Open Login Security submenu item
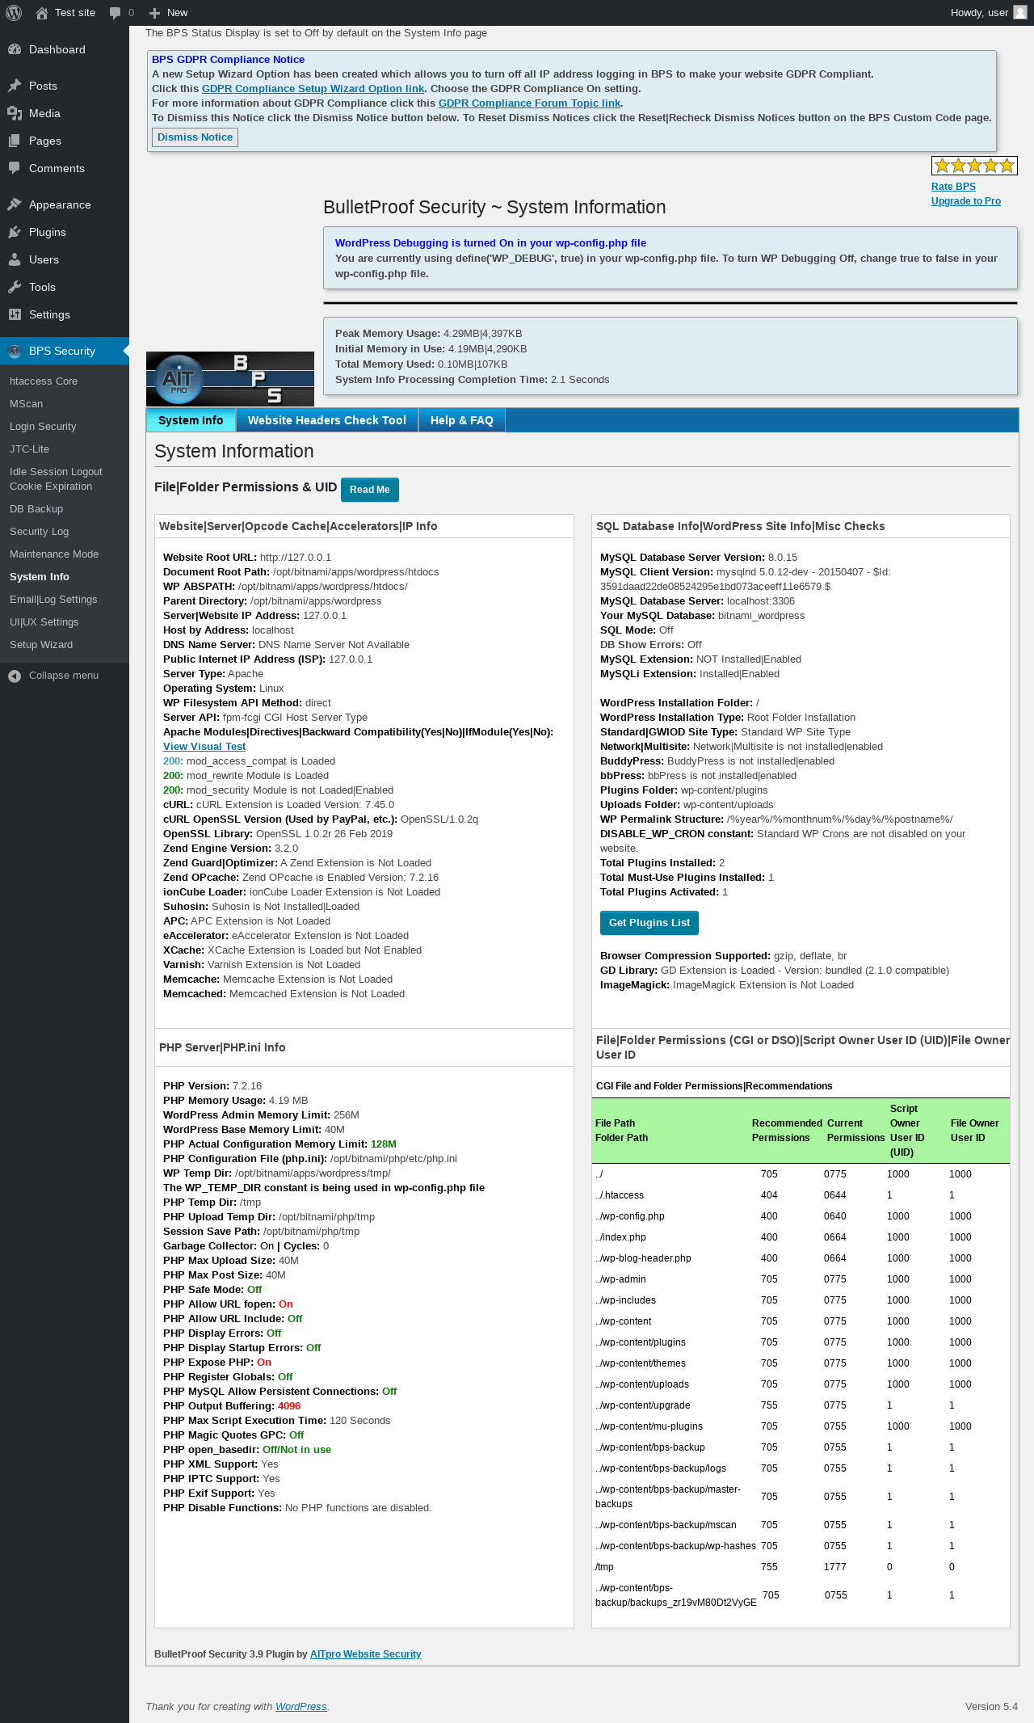This screenshot has height=1723, width=1034. pyautogui.click(x=43, y=427)
